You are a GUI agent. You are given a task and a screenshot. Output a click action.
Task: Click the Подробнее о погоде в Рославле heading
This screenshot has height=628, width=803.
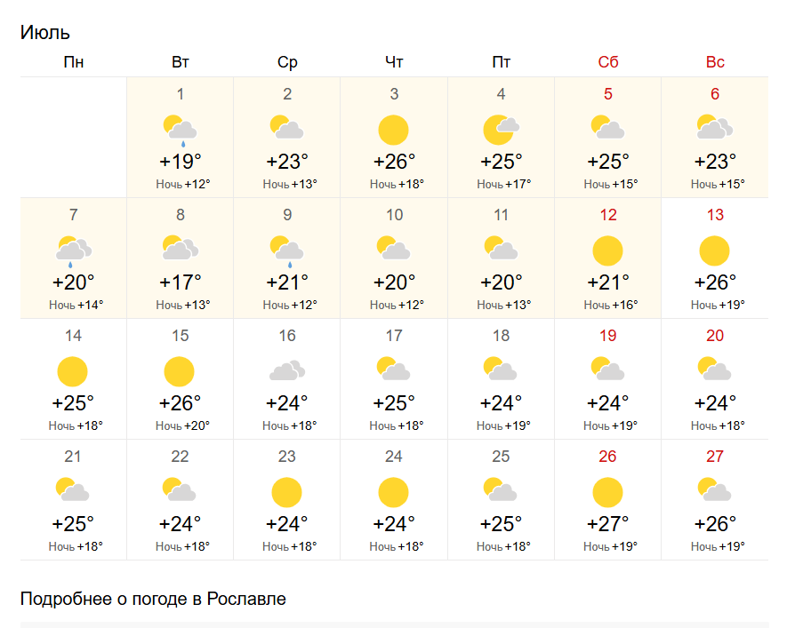153,599
